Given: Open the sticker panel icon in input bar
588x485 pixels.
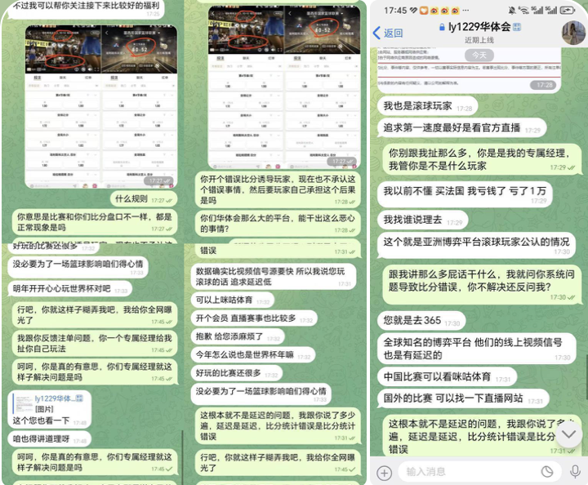Looking at the screenshot, I should [x=547, y=471].
